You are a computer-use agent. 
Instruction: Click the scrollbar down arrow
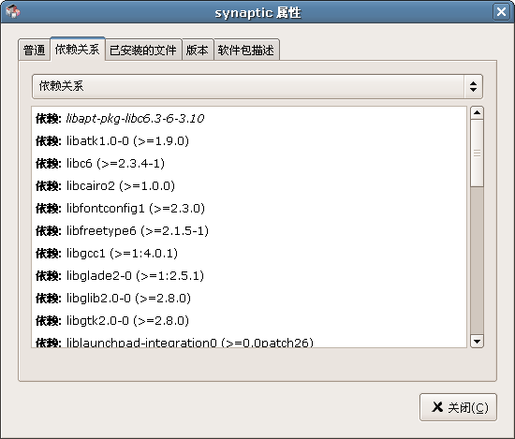(x=477, y=341)
